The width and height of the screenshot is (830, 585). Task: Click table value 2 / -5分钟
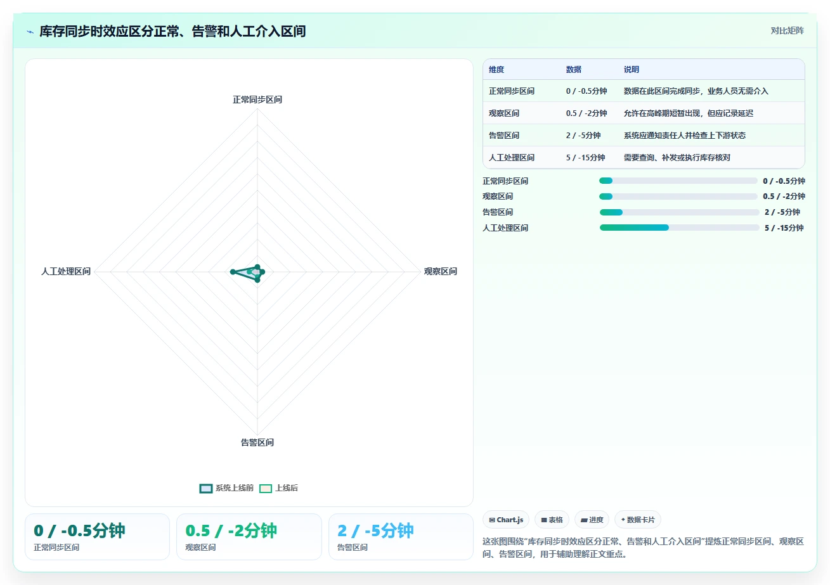click(583, 136)
